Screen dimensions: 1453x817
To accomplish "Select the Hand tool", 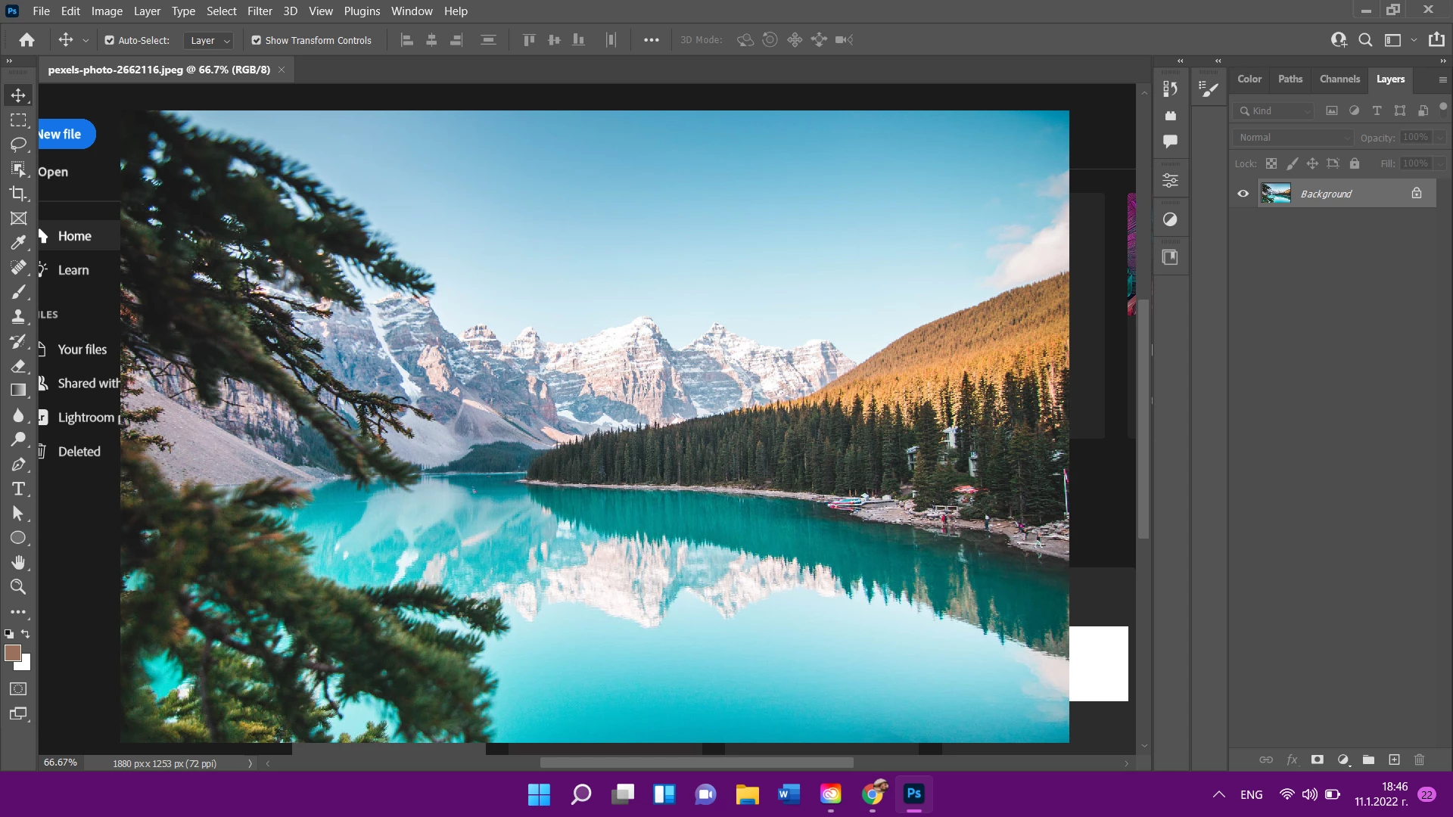I will point(18,562).
